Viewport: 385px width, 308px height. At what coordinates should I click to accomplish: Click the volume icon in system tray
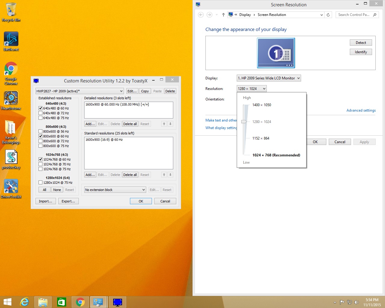(356, 302)
